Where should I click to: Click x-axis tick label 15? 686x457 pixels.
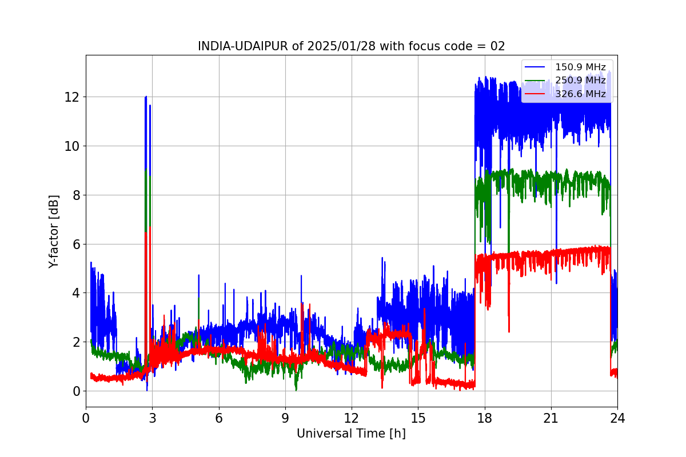(418, 418)
